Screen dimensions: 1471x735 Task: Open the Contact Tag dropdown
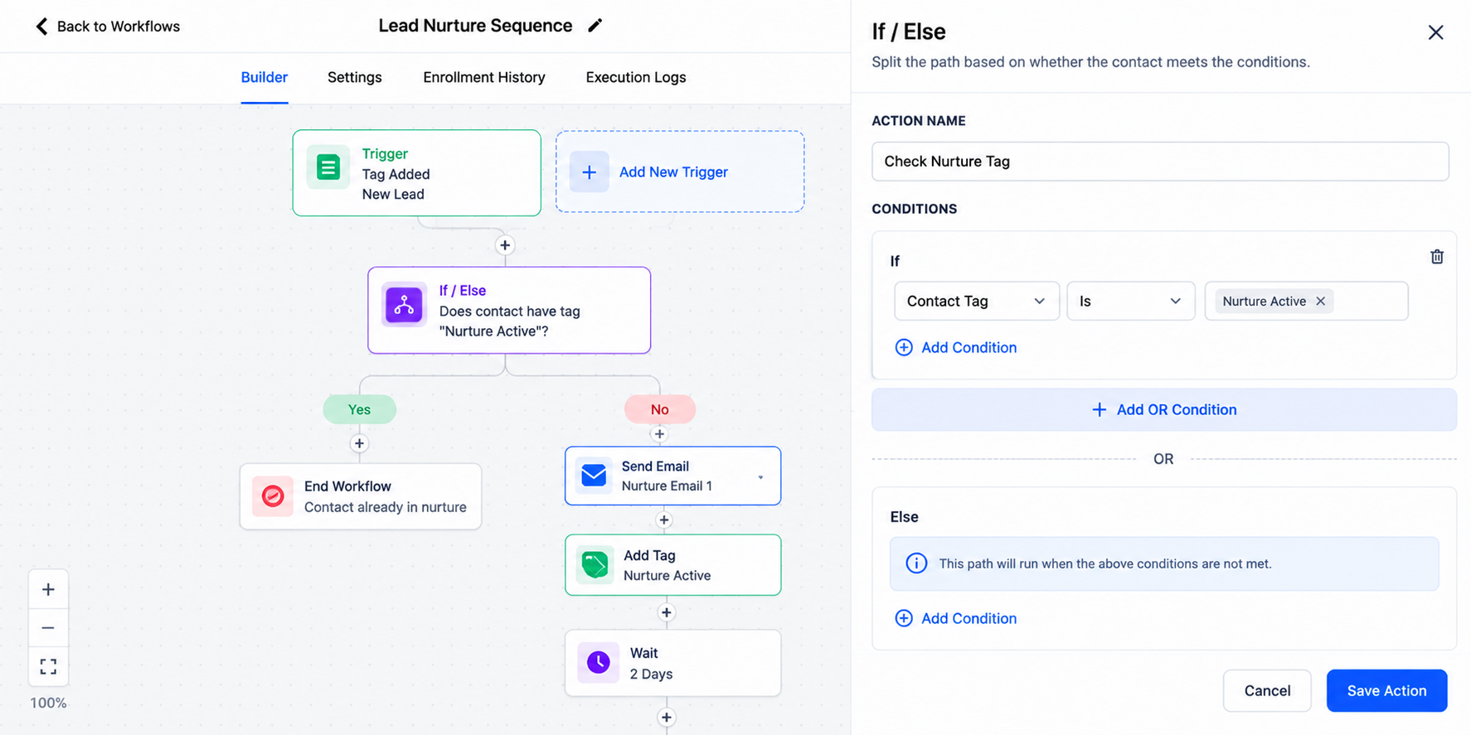(x=977, y=301)
